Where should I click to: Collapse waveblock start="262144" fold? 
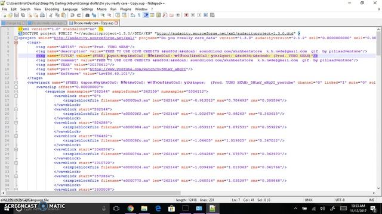[16, 109]
